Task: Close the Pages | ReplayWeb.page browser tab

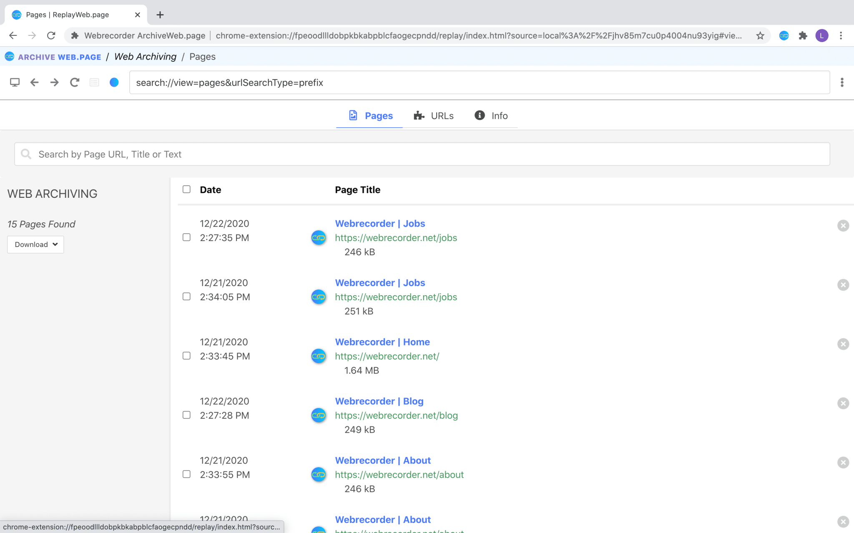Action: [138, 15]
